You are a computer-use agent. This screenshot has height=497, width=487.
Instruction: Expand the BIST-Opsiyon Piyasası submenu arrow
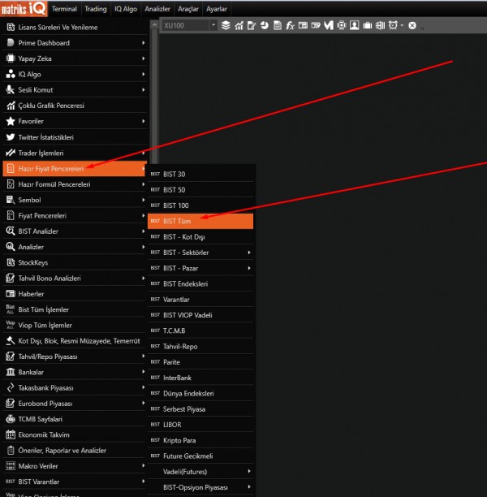click(x=249, y=487)
